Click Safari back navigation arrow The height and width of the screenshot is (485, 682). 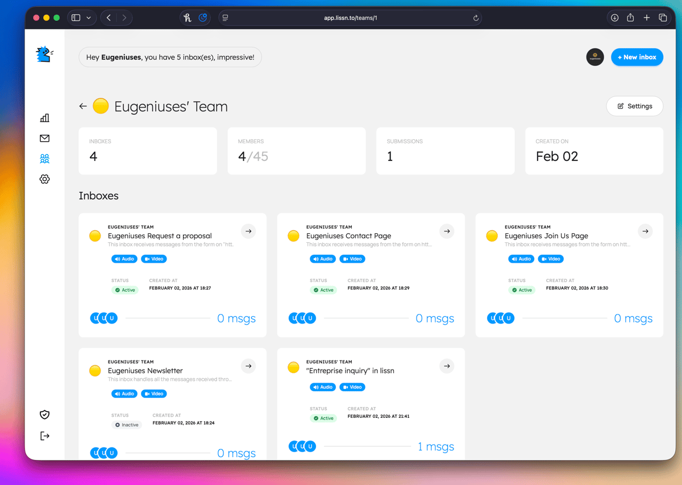(109, 18)
